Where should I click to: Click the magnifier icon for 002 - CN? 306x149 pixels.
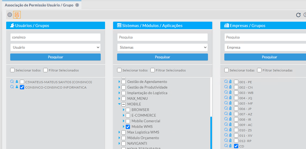226,87
